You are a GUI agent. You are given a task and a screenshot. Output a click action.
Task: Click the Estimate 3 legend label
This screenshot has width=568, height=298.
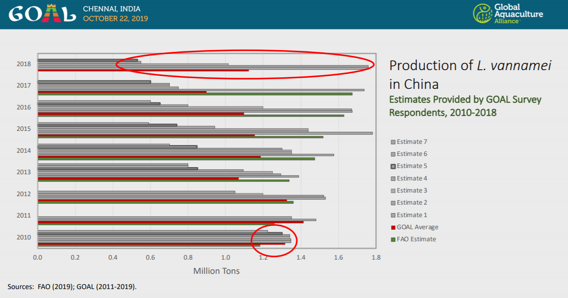pos(412,190)
